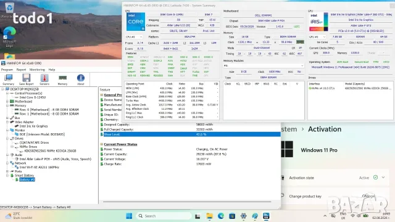Click the Current Power Status heading
The width and height of the screenshot is (395, 222).
click(x=120, y=144)
